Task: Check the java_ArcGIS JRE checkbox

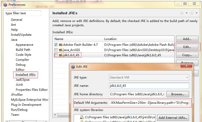Action: [56, 50]
